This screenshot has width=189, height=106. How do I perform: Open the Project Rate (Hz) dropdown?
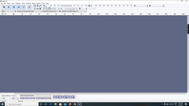coord(6,98)
